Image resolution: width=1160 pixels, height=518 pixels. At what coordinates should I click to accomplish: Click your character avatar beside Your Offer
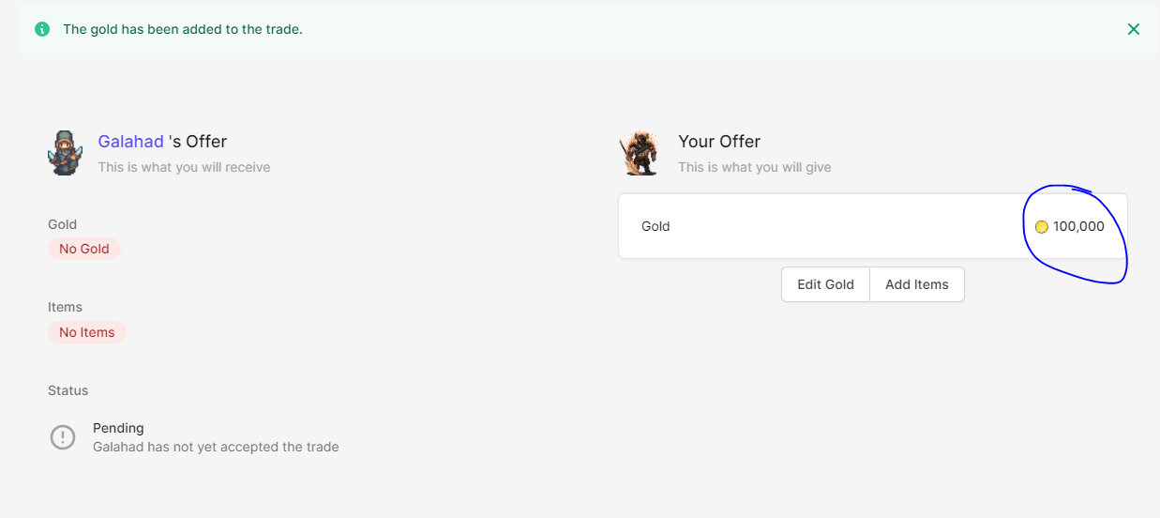(639, 153)
